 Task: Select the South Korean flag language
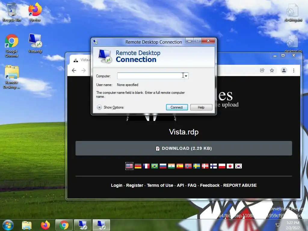click(x=239, y=166)
